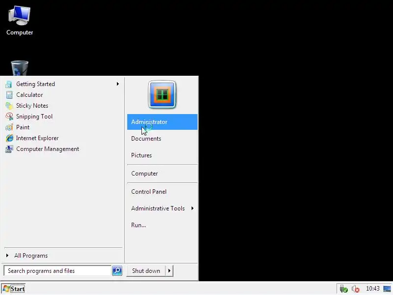Focus the Search programs and files box

[x=57, y=271]
